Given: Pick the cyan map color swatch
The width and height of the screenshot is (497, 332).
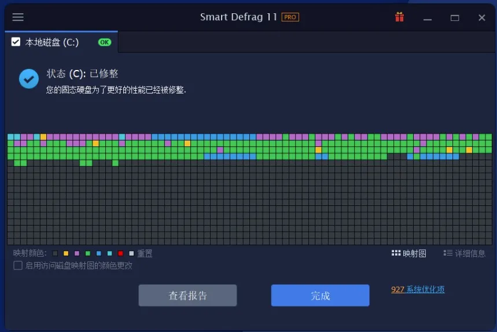Looking at the screenshot, I should 110,253.
